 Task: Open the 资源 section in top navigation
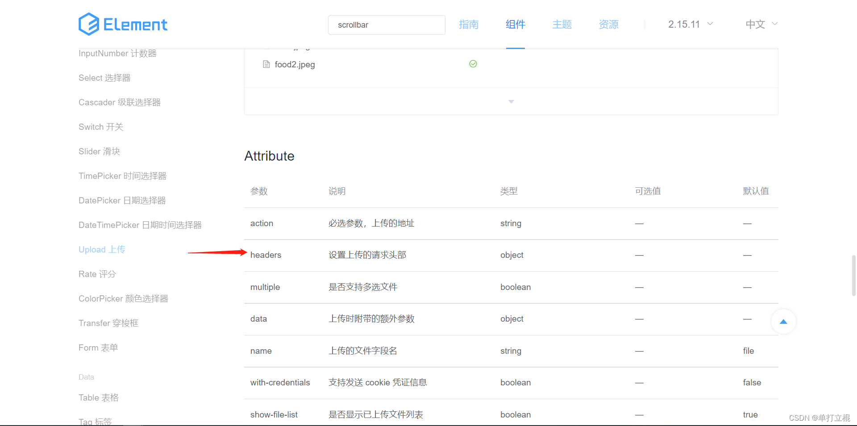pyautogui.click(x=608, y=25)
